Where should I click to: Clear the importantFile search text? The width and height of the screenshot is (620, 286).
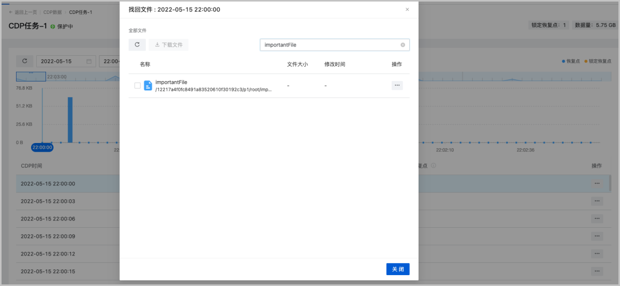402,45
